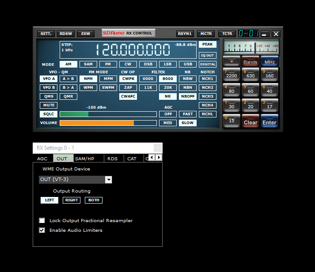Open the SETT. settings panel
The width and height of the screenshot is (315, 272).
click(x=46, y=34)
